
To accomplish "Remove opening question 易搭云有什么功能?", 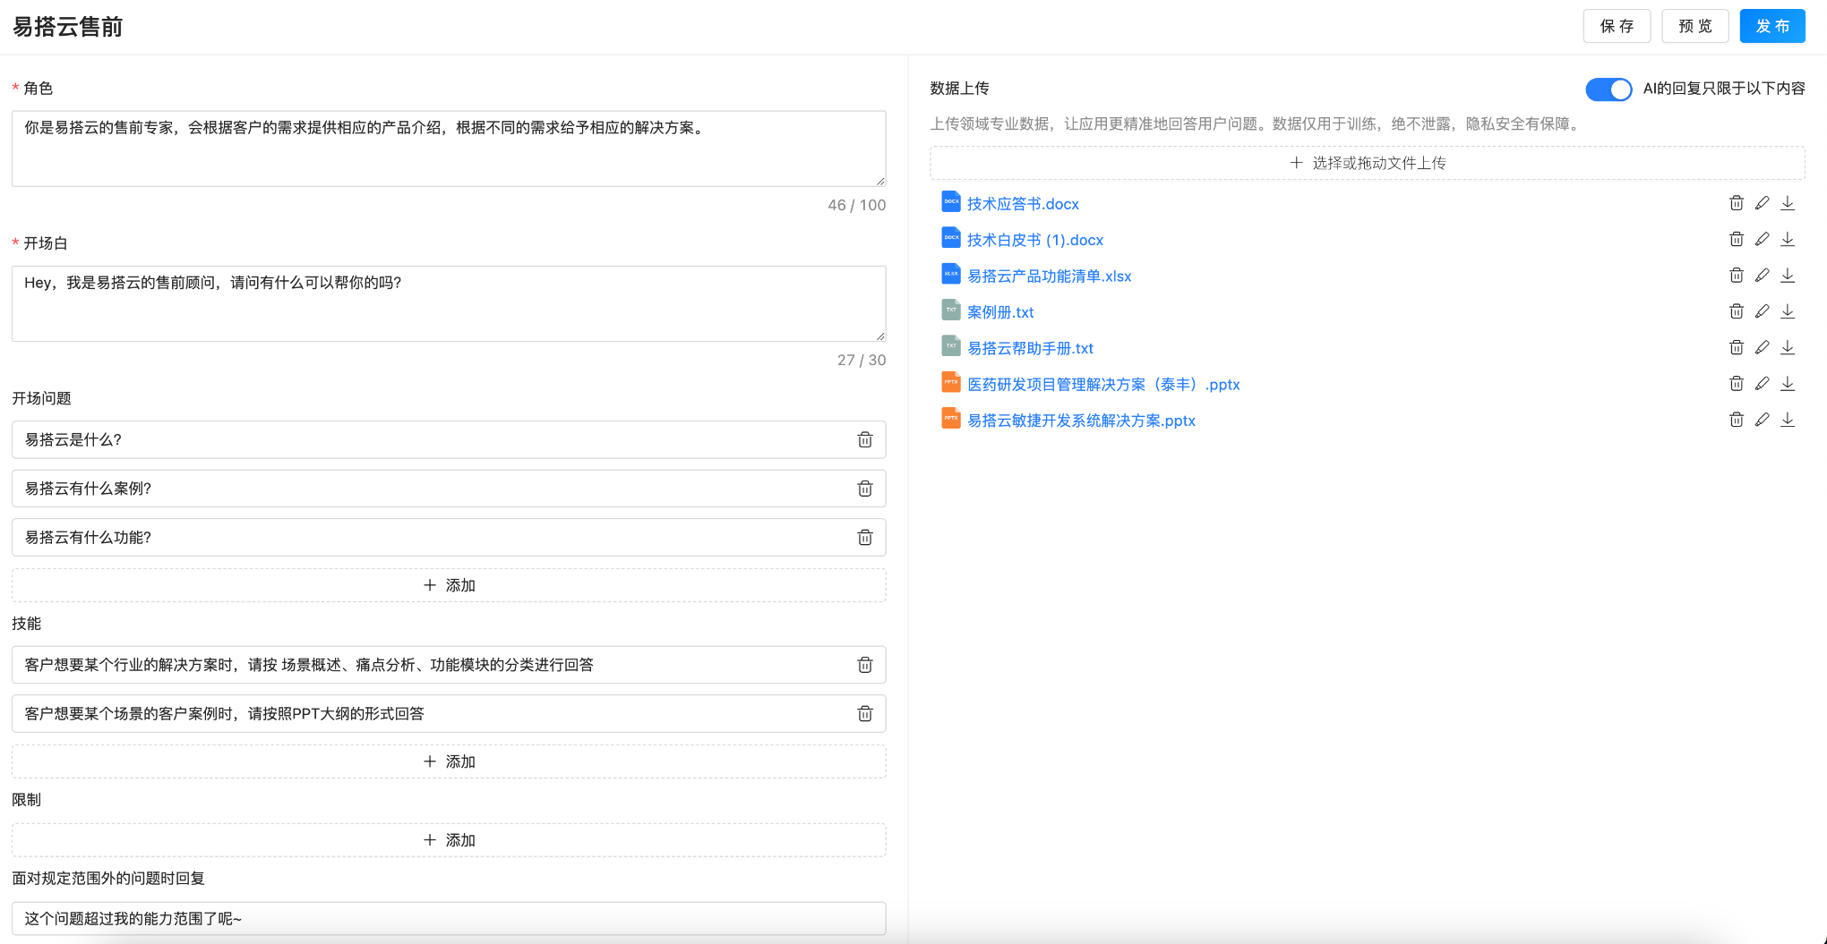I will [x=864, y=537].
